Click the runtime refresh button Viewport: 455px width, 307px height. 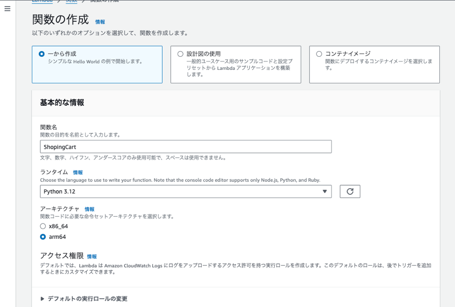coord(350,191)
